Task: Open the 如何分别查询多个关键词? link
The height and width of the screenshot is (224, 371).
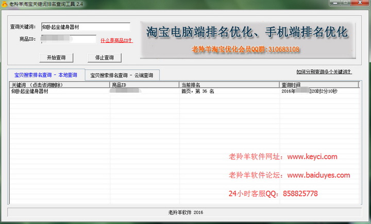Action: click(x=324, y=72)
